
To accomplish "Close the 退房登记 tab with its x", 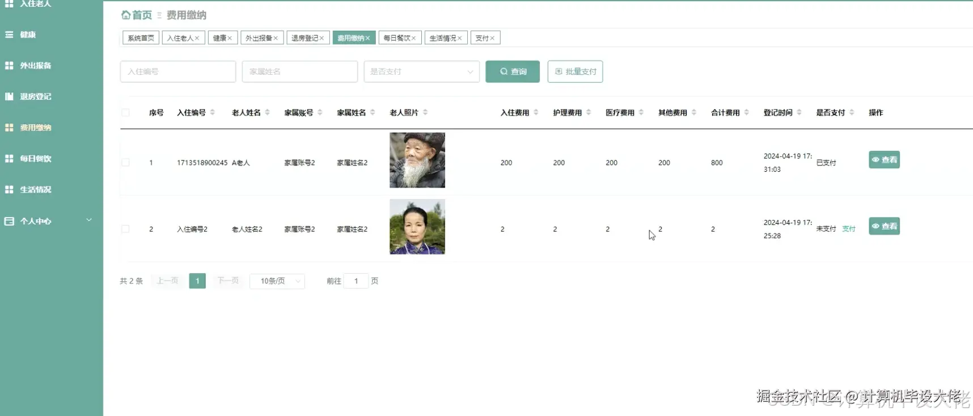I will point(321,38).
